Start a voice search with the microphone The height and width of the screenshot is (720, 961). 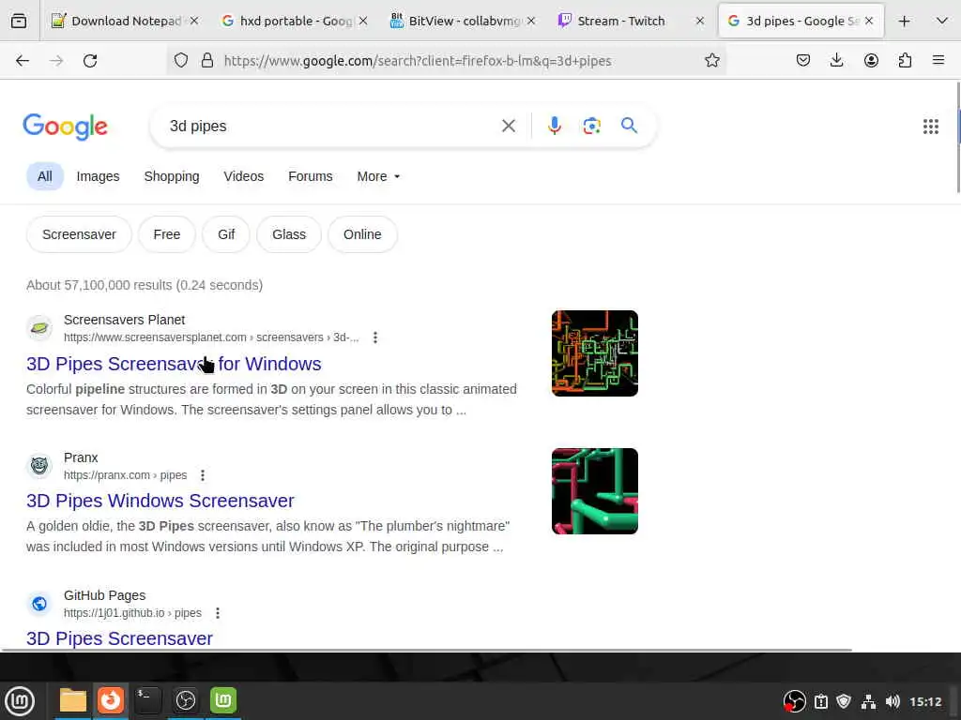tap(554, 127)
